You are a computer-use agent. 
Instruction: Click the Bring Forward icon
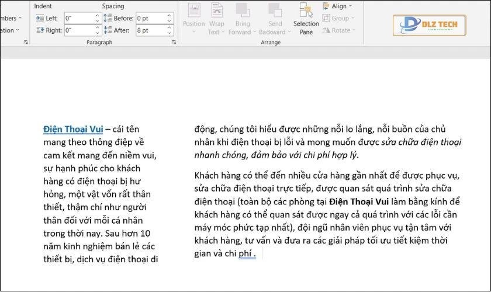click(x=243, y=11)
